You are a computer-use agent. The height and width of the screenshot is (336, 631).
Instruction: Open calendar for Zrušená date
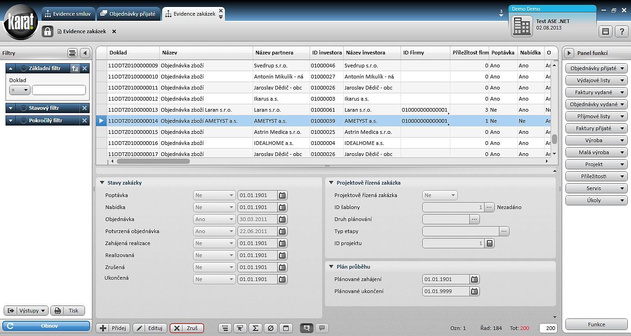point(282,267)
